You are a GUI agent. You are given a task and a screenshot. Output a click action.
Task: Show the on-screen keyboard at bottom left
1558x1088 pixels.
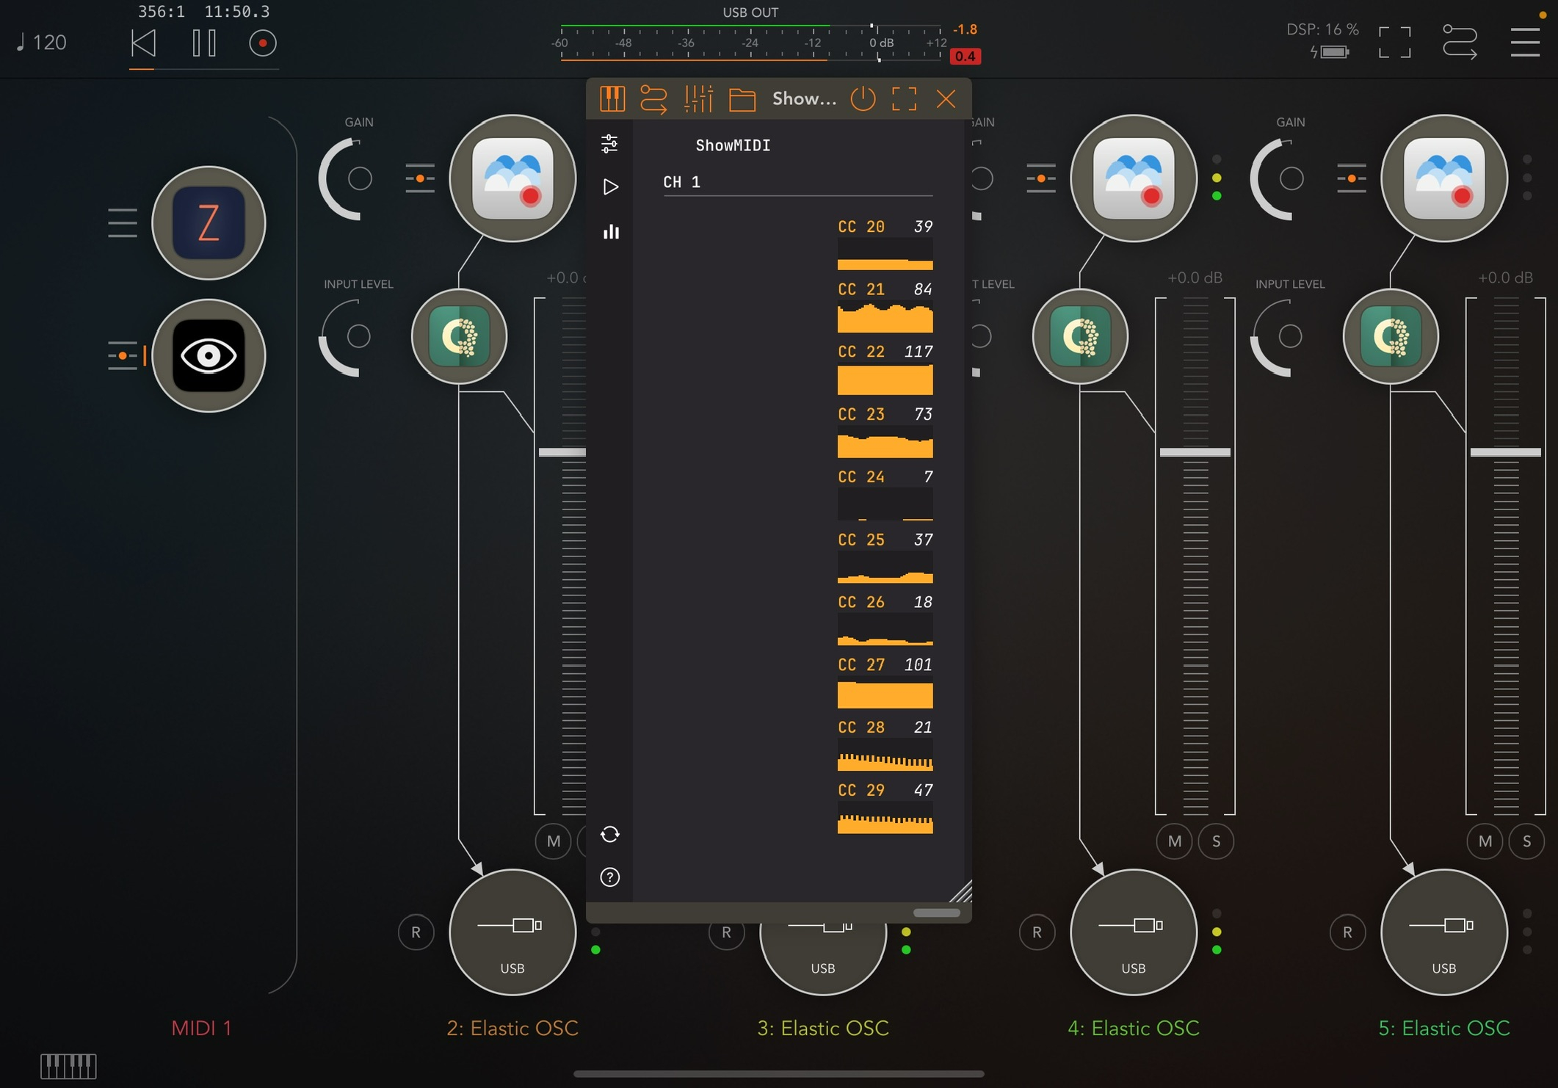(x=68, y=1065)
